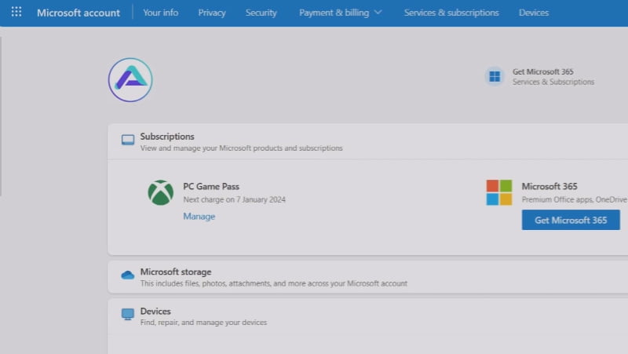Click 'Services & Subscriptions' subtitle under Get Microsoft 365
Screen dimensions: 628x354
click(x=553, y=82)
